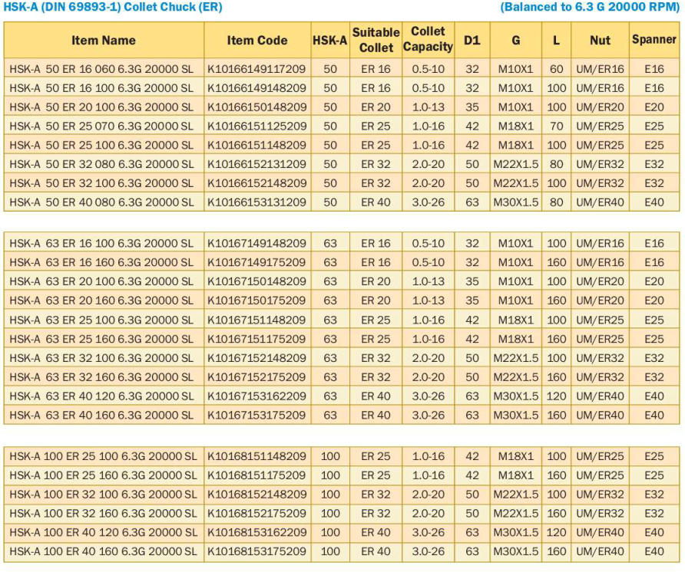Click the 'Collet Capacity' column header
Screen dimensions: 685x572
428,39
